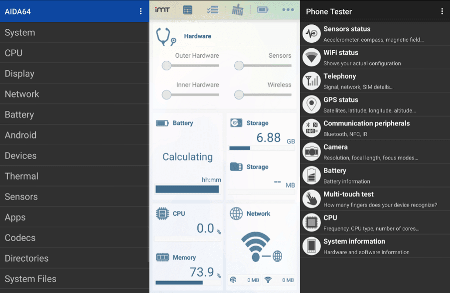
Task: Open the checklist toolbar icon
Action: click(213, 10)
